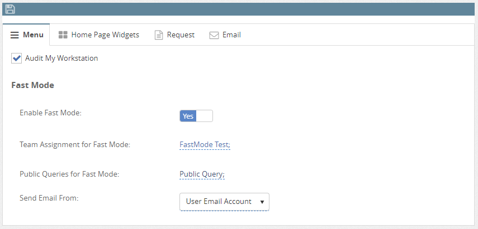Image resolution: width=478 pixels, height=229 pixels.
Task: Click the arrow on the Send Email From dropdown
Action: 262,202
